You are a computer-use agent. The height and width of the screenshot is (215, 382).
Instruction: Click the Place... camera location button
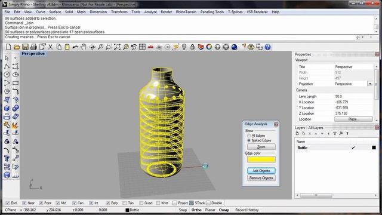click(353, 119)
